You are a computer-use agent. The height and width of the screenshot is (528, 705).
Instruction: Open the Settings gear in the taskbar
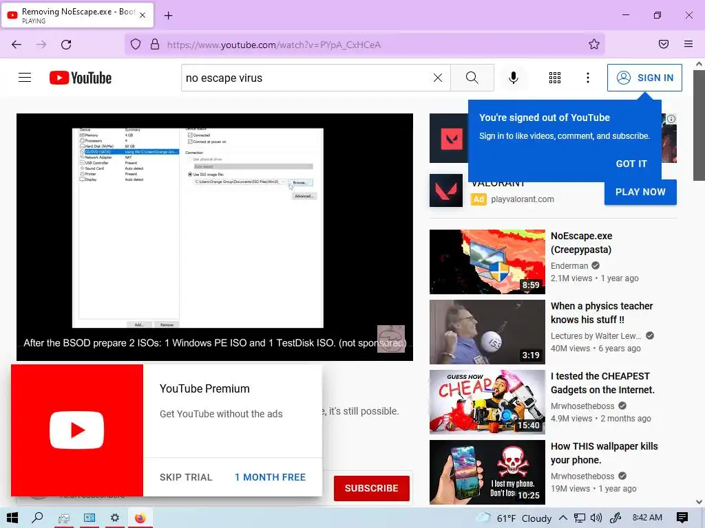point(115,518)
